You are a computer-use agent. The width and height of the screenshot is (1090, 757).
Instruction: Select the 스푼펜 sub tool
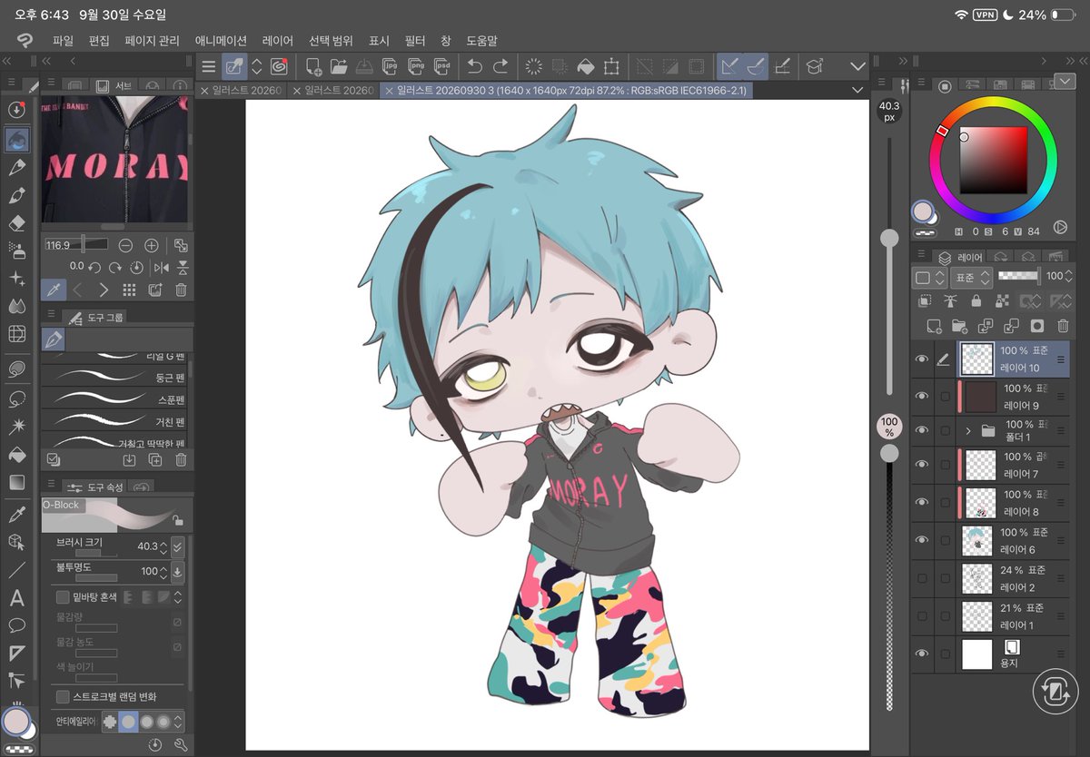(x=114, y=399)
